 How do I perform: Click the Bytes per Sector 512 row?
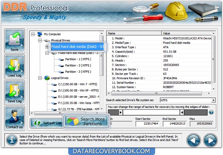point(159,70)
